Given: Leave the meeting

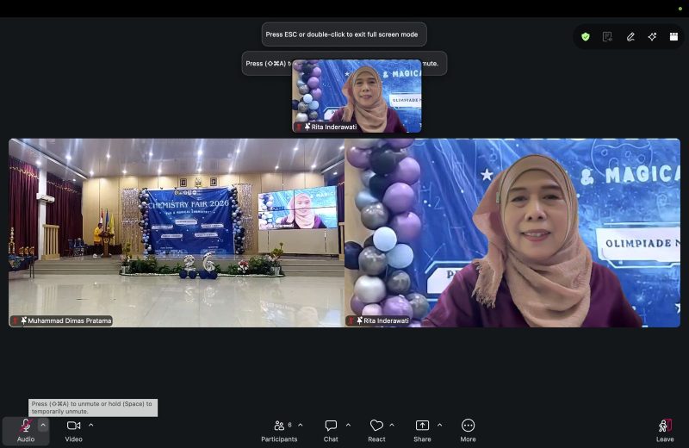Looking at the screenshot, I should tap(665, 431).
